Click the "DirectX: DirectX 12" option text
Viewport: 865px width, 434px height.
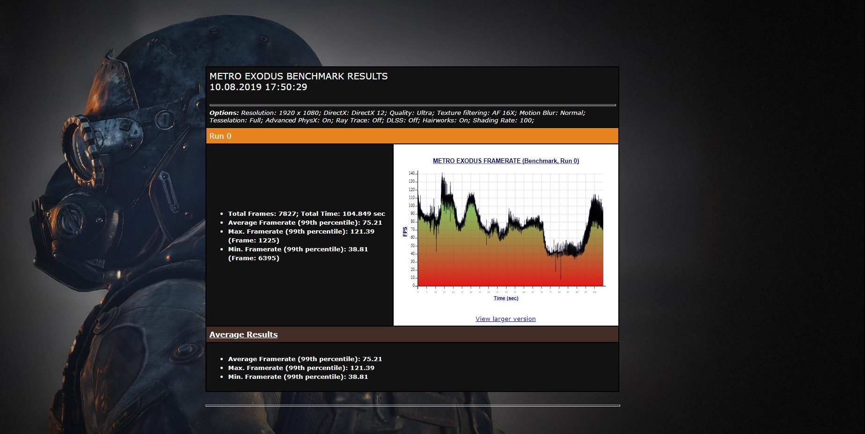353,113
